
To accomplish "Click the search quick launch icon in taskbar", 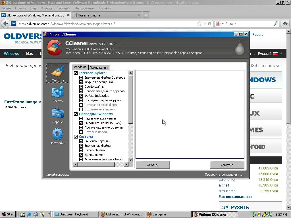I will pos(42,214).
